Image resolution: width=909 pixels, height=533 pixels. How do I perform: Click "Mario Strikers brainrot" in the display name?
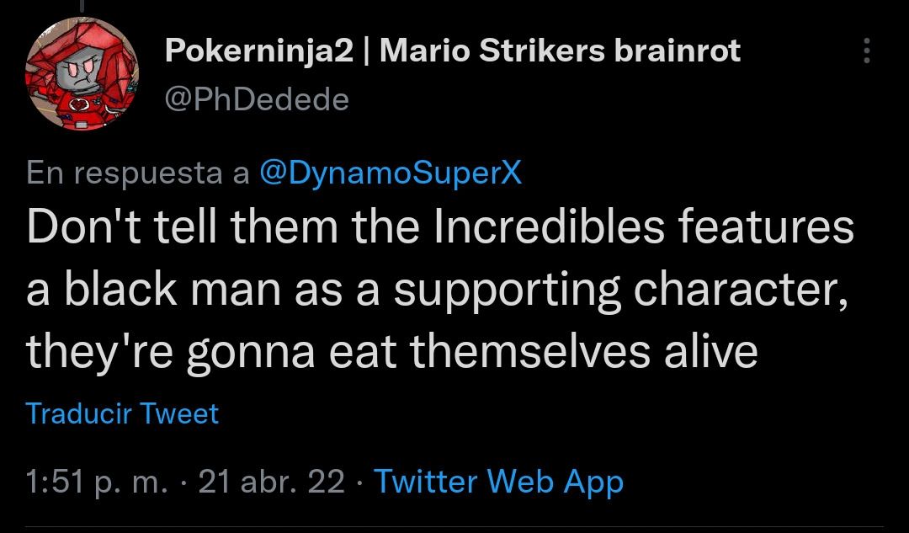(561, 51)
